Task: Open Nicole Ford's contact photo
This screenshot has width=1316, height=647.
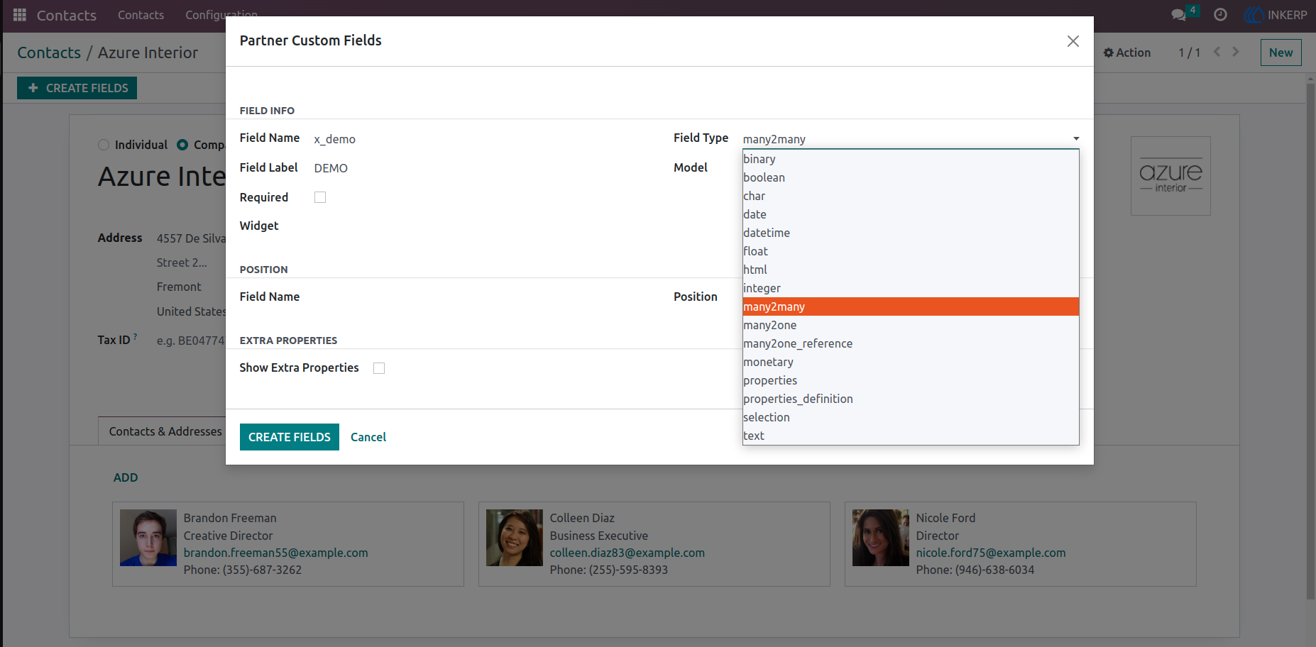Action: [881, 538]
